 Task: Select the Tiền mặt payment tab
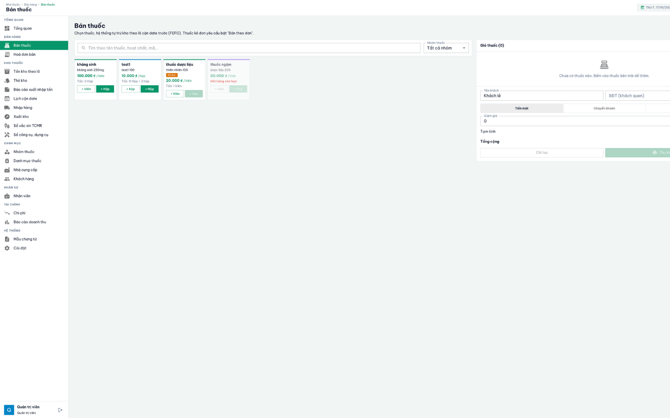[522, 108]
